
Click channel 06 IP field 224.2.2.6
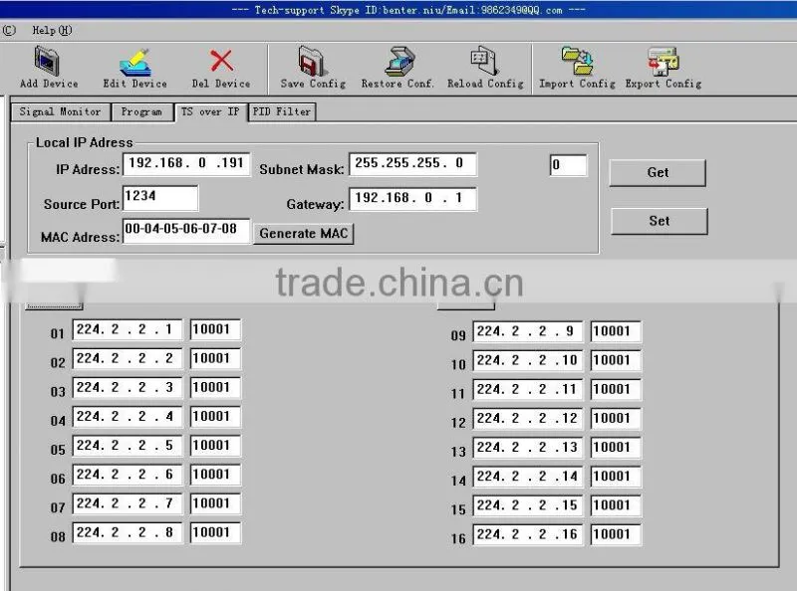pyautogui.click(x=128, y=475)
